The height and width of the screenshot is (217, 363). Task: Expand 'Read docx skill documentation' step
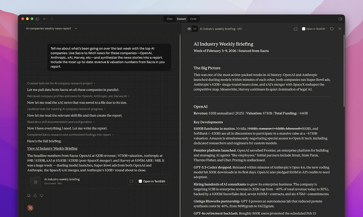click(x=60, y=122)
